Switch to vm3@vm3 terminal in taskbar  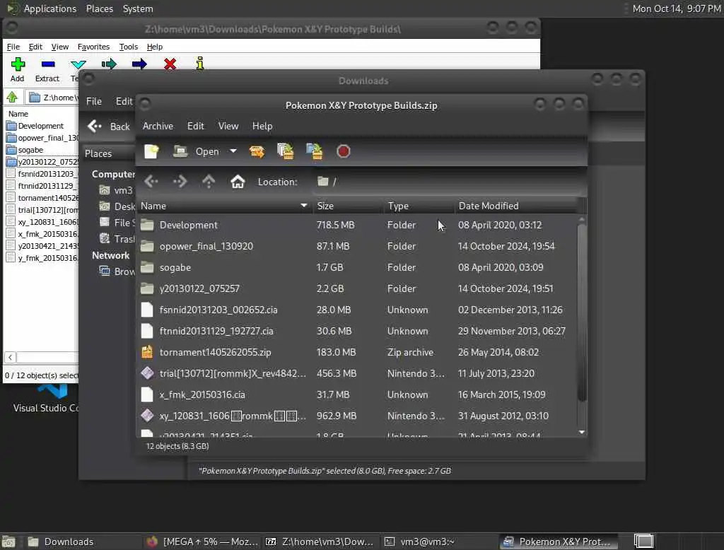(x=438, y=542)
